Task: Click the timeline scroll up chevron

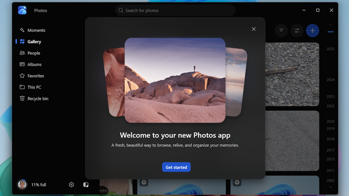Action: (x=330, y=25)
